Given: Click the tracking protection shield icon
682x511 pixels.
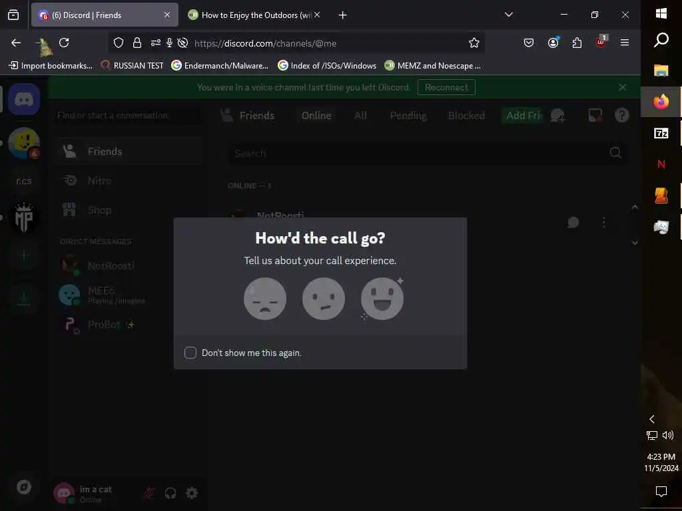Looking at the screenshot, I should pyautogui.click(x=119, y=43).
